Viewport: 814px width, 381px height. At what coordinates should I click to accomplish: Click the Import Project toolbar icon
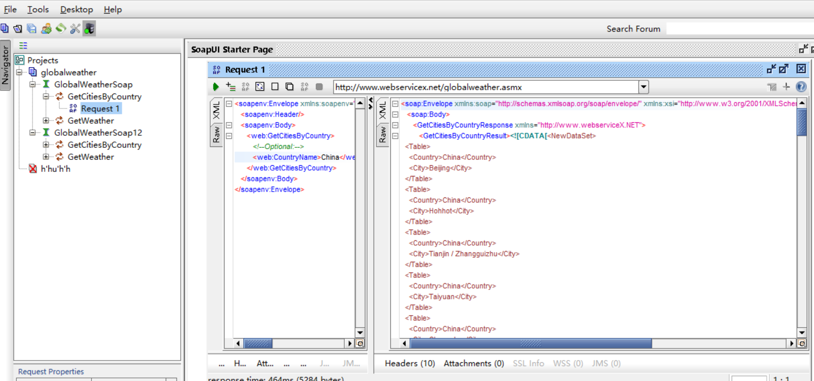(18, 29)
